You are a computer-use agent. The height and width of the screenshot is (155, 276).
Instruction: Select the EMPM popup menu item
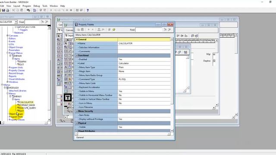point(23,62)
